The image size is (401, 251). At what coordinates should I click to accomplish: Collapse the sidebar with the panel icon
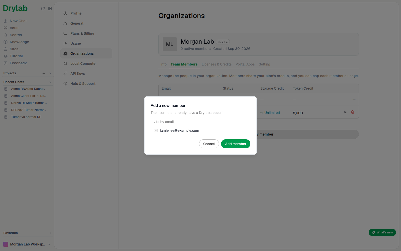click(50, 9)
